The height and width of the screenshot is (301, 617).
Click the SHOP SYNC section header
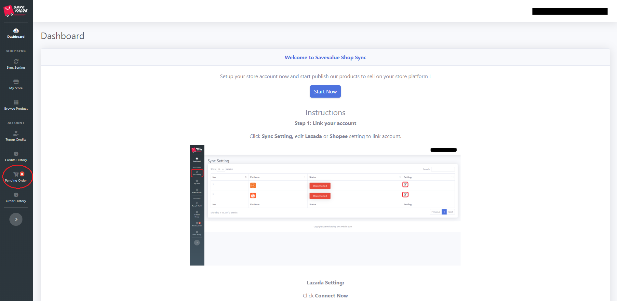click(x=16, y=51)
